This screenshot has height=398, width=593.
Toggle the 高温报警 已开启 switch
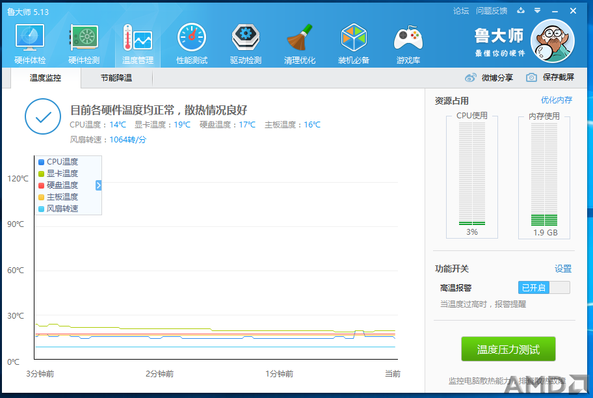point(544,287)
